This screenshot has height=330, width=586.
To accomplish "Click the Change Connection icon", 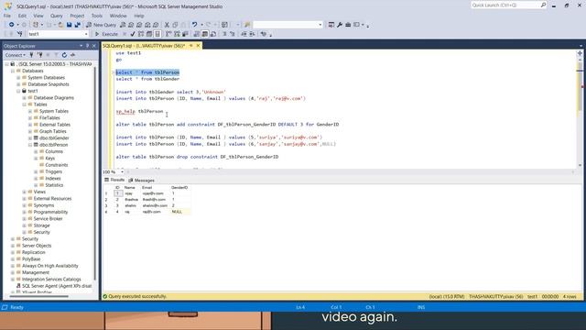I will [20, 34].
